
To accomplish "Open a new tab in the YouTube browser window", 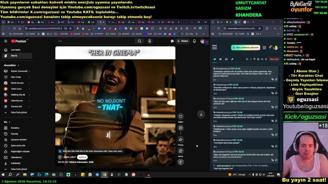I will point(178,22).
